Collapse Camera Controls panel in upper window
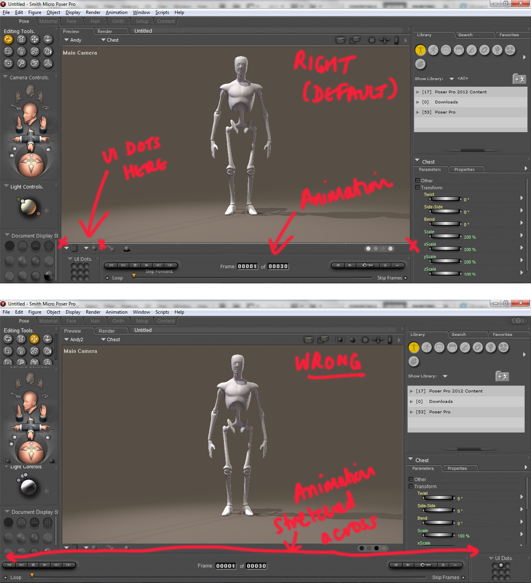 5,77
